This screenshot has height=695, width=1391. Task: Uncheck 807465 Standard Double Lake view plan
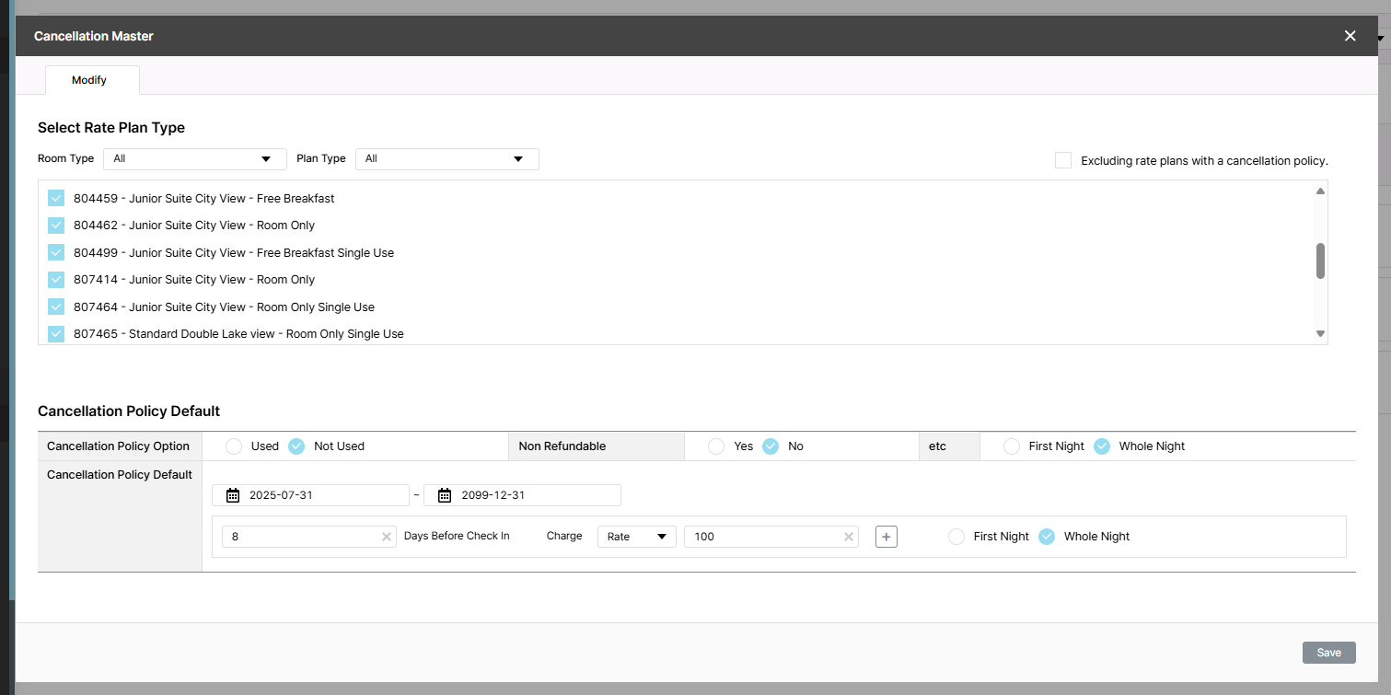point(56,333)
